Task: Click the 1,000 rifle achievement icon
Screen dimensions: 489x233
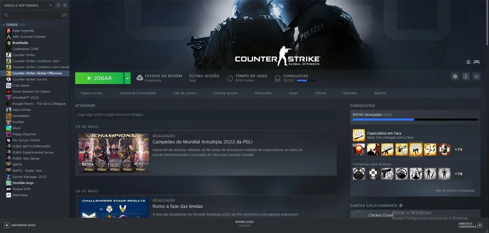Action: pyautogui.click(x=387, y=149)
